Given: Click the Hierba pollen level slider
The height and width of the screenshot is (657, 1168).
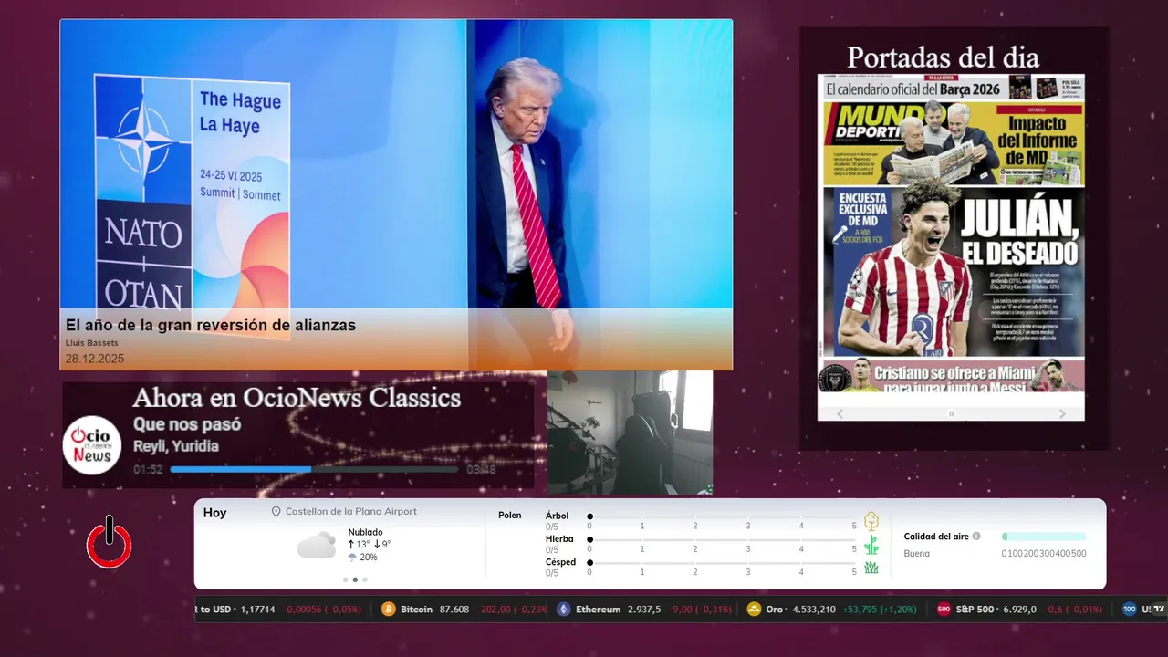Looking at the screenshot, I should (722, 539).
